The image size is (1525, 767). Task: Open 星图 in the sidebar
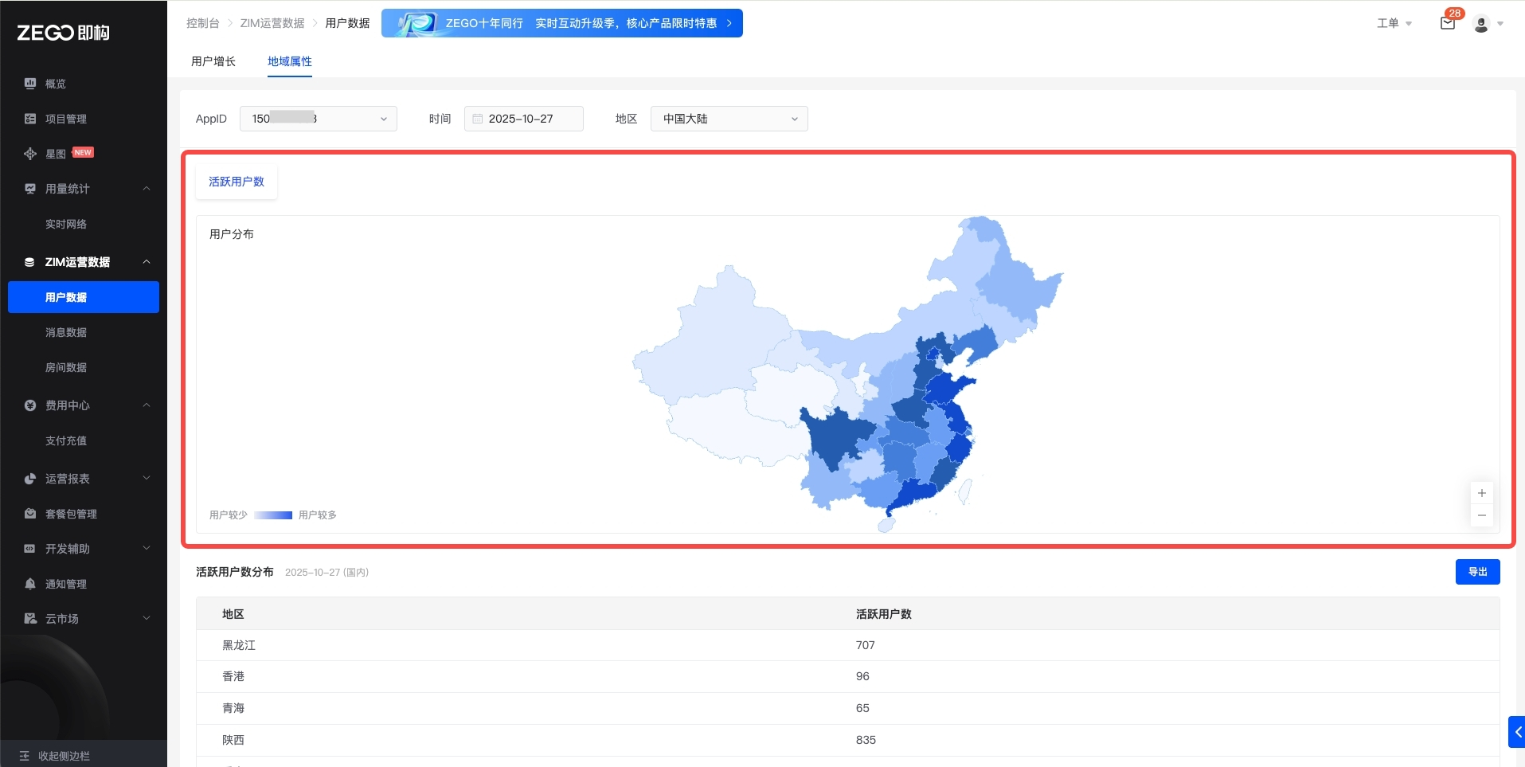(x=56, y=154)
